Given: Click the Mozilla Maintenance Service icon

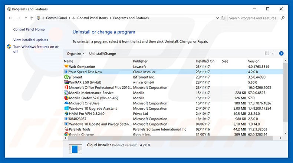Looking at the screenshot, I should coord(66,93).
